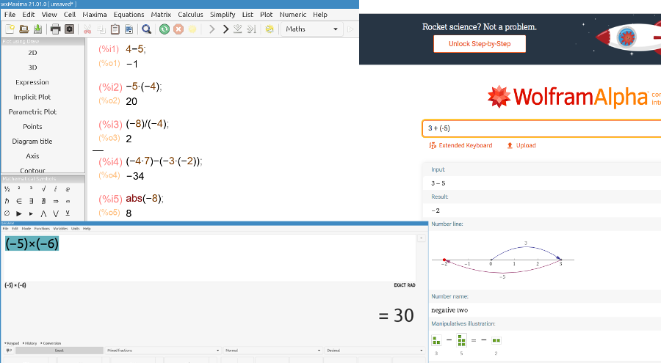Open the Normal display mode dropdown in Qalculate
This screenshot has height=363, width=661.
tap(272, 351)
